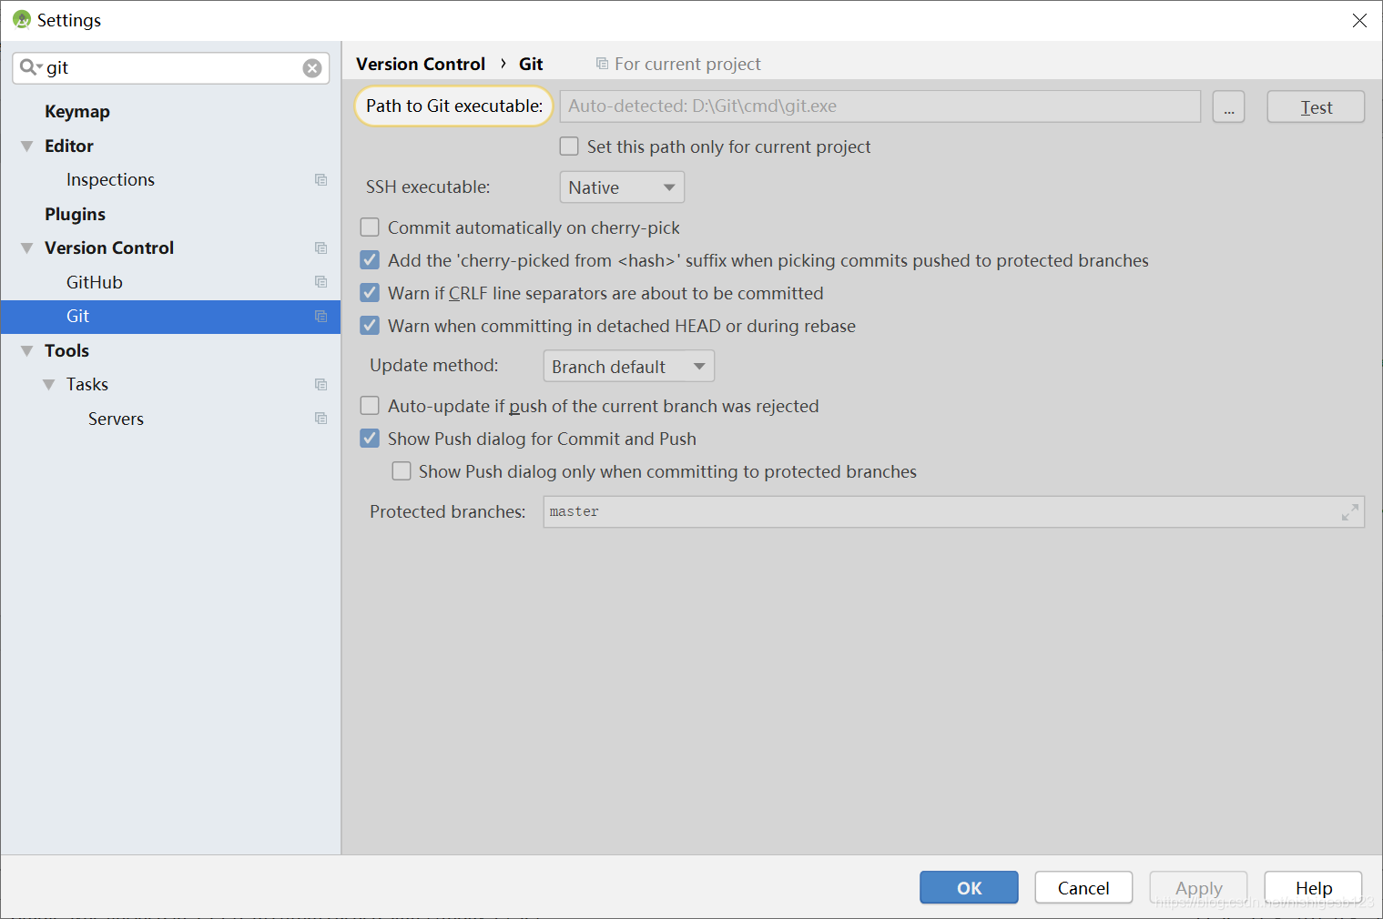Screen dimensions: 1383x919
Task: Uncheck the CRLF line separators warning
Action: pyautogui.click(x=370, y=293)
